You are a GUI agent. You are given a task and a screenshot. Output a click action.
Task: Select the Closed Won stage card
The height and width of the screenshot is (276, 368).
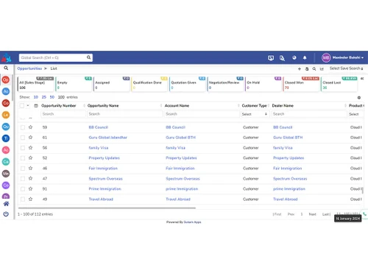pos(301,84)
